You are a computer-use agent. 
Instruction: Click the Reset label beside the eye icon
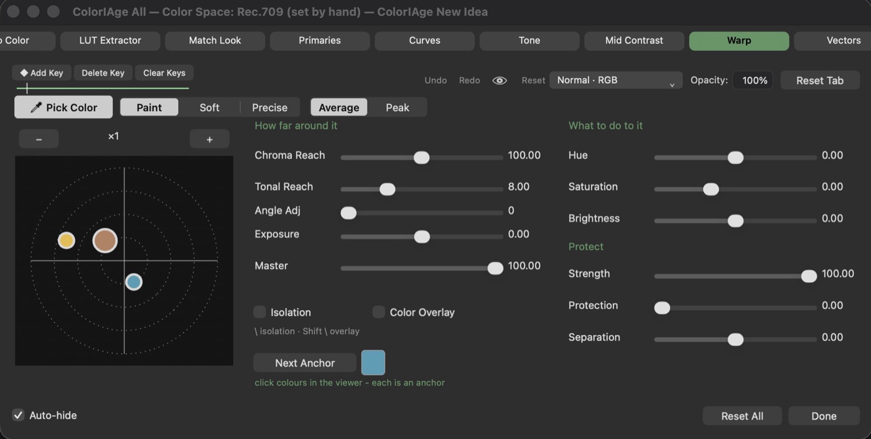[533, 80]
